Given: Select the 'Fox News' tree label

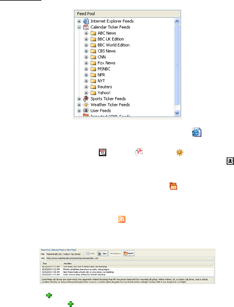Looking at the screenshot, I should (107, 63).
